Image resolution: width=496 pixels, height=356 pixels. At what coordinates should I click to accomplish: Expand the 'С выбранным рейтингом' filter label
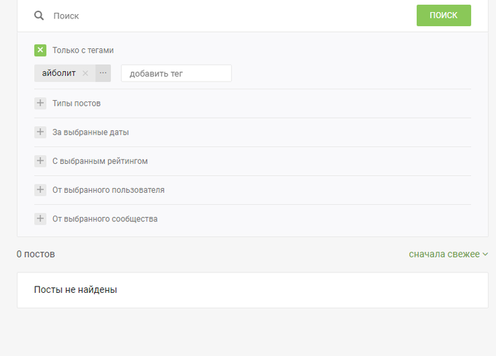point(100,161)
